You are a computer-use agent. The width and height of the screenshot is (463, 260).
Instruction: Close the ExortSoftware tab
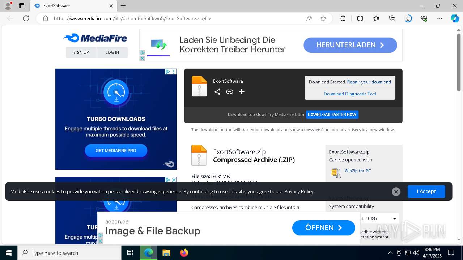click(111, 6)
